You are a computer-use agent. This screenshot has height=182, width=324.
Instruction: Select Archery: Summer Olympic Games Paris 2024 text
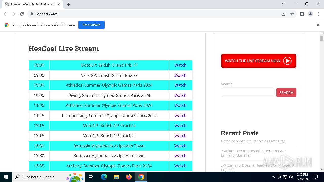tap(109, 166)
